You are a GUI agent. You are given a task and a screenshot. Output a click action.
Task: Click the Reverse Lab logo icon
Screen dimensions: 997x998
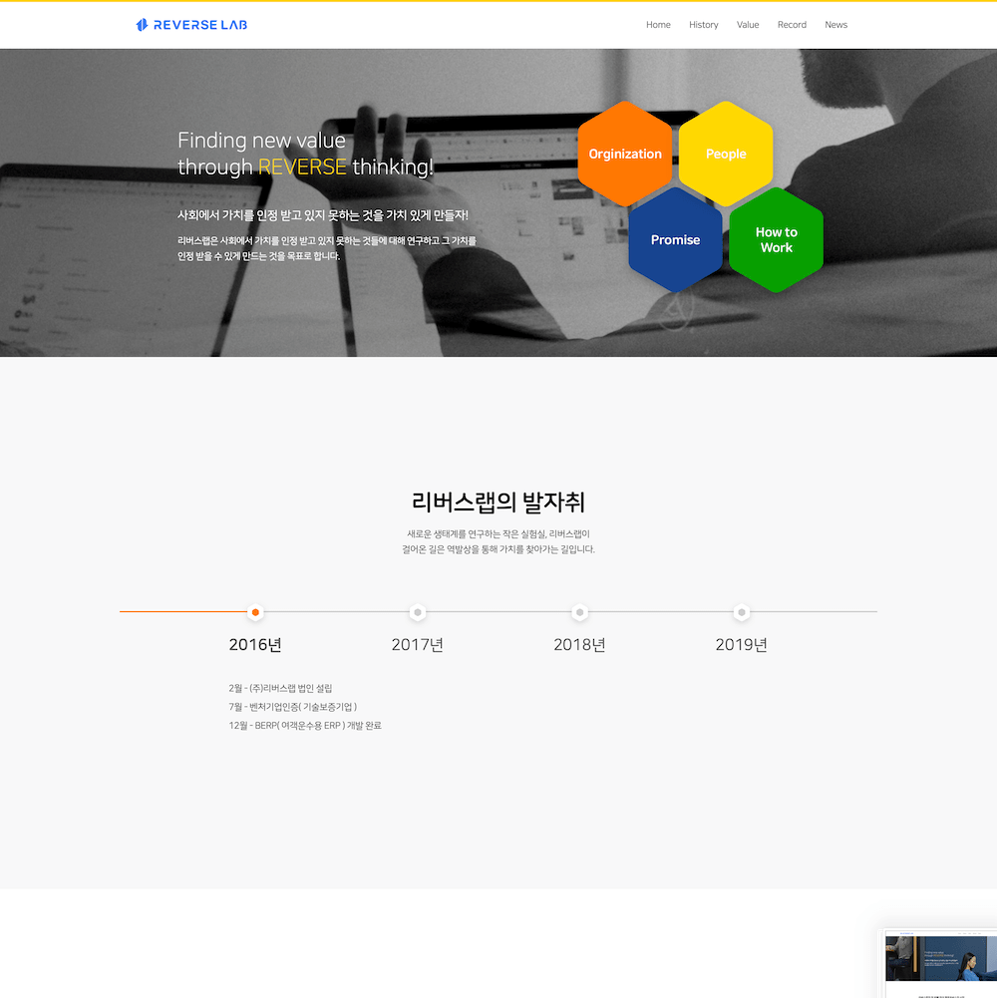pos(142,25)
